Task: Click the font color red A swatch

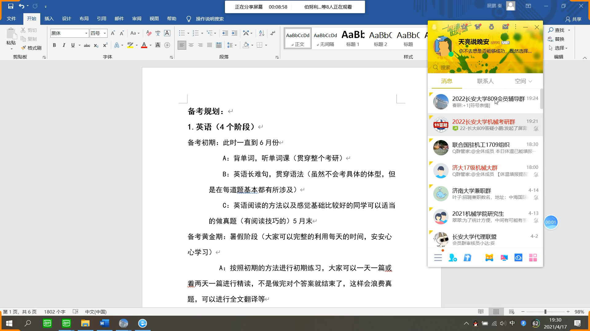Action: (144, 45)
